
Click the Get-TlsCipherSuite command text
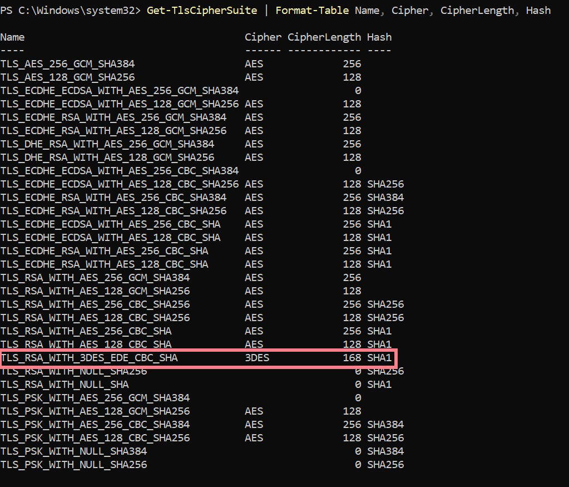tap(202, 11)
